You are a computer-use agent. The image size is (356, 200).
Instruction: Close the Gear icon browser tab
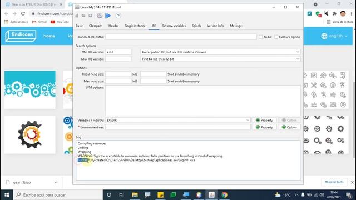(61, 4)
